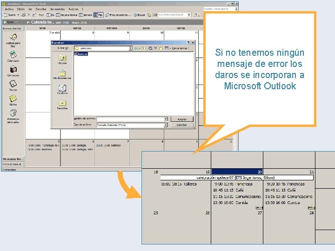Click the Nombre de archivo input field
The image size is (335, 251).
[x=130, y=119]
